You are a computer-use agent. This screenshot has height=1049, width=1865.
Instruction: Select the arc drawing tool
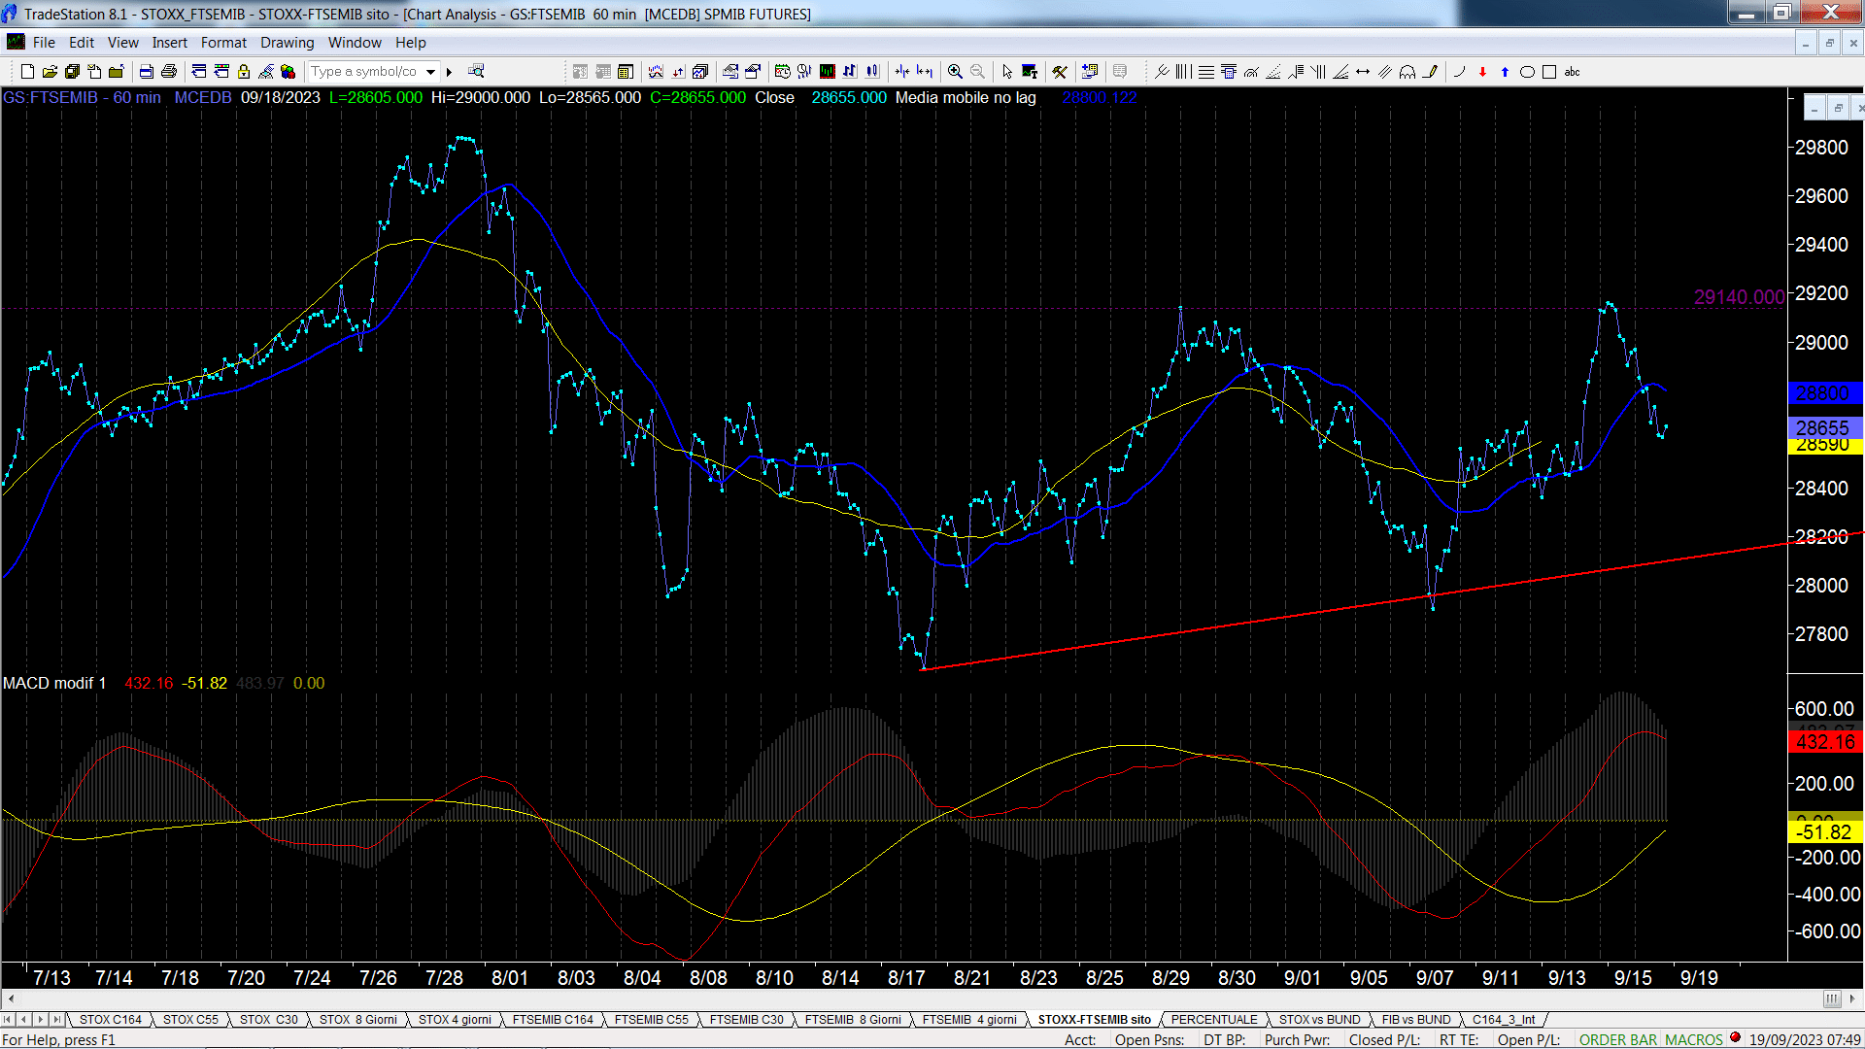tap(1459, 72)
